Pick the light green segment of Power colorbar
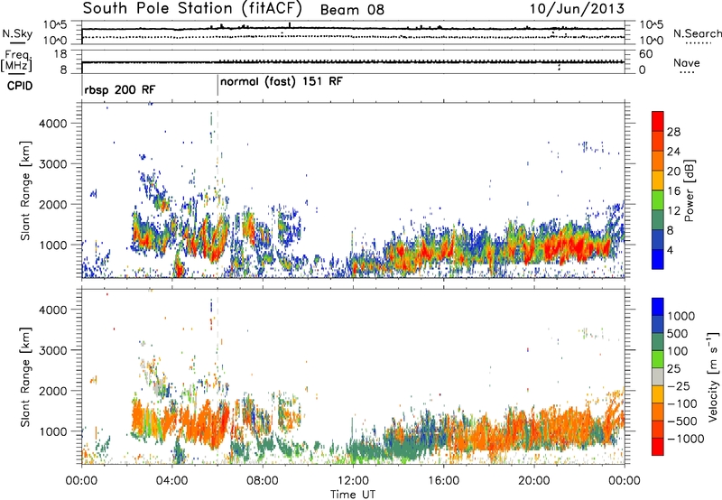This screenshot has width=722, height=500. coord(658,199)
